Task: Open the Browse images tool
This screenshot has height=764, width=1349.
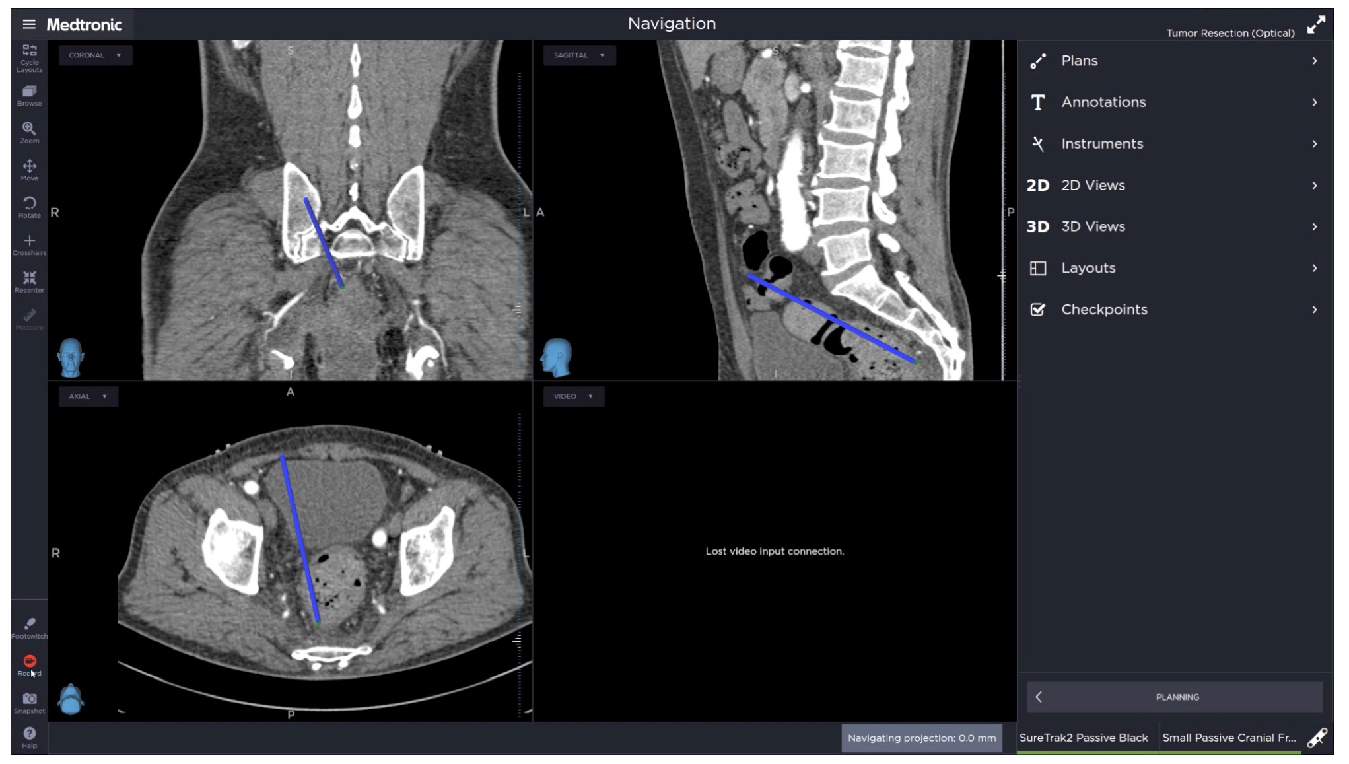Action: 29,95
